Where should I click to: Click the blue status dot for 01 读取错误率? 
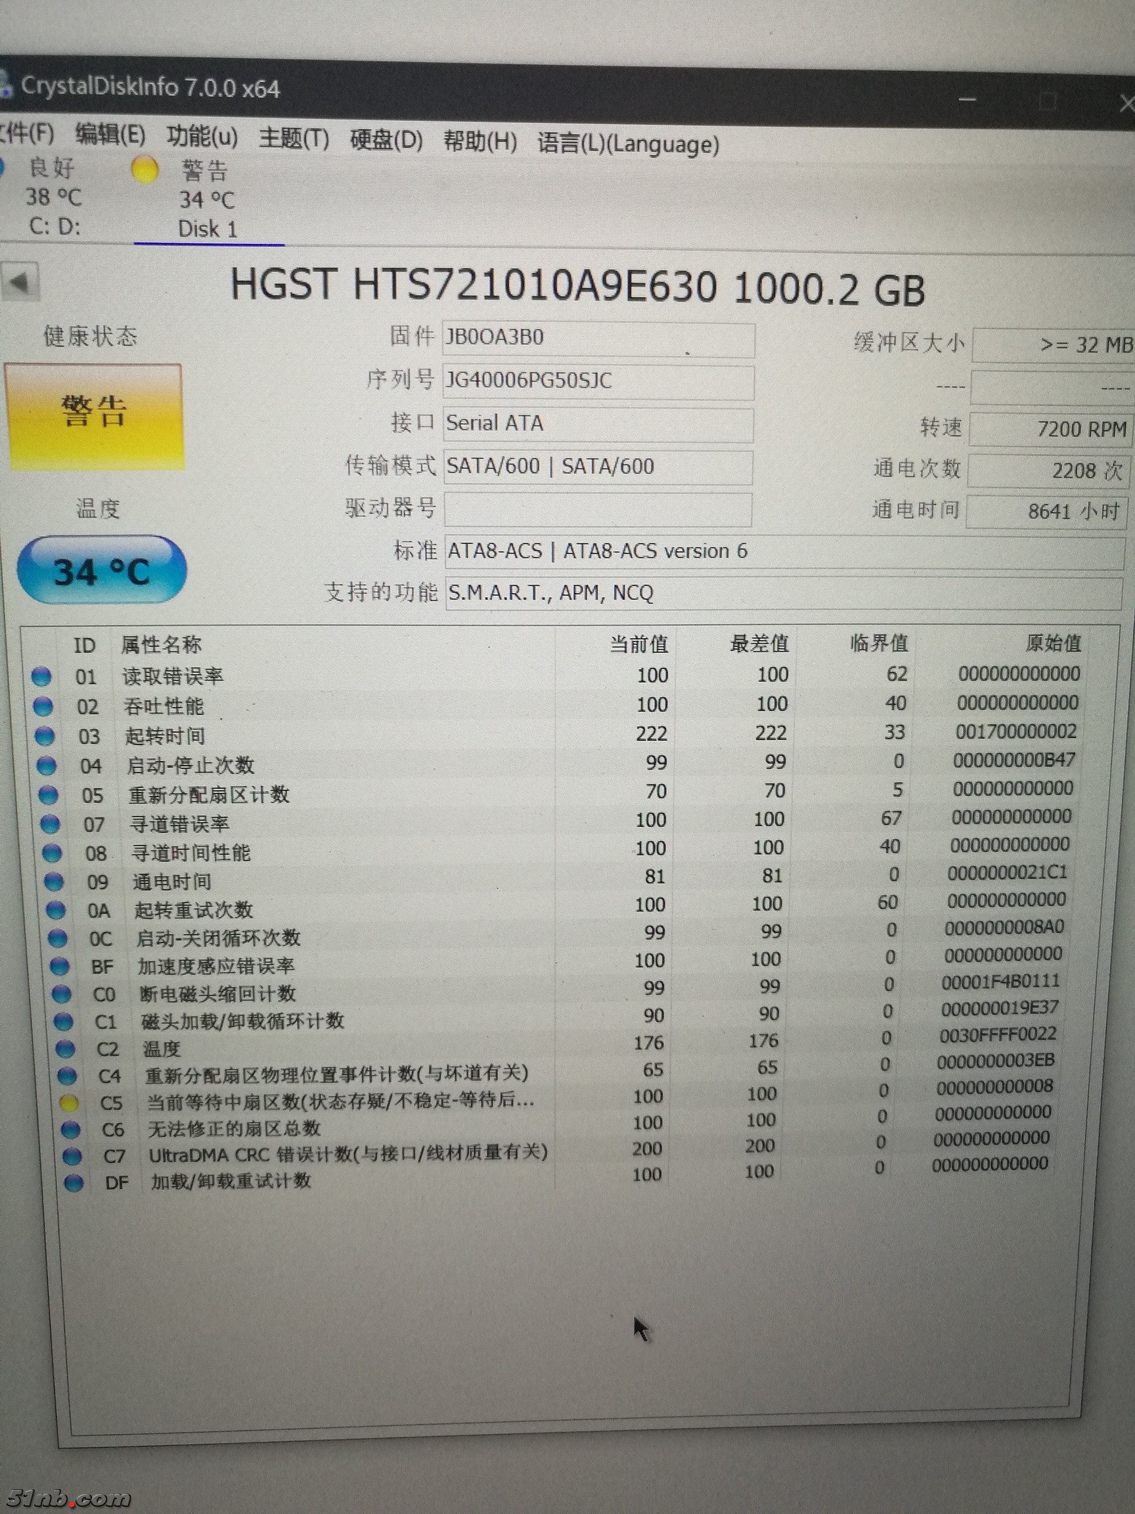42,677
